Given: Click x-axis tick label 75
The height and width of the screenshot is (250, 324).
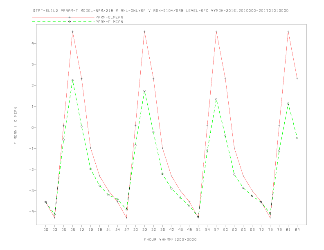Looking at the screenshot, I should coord(270,230).
